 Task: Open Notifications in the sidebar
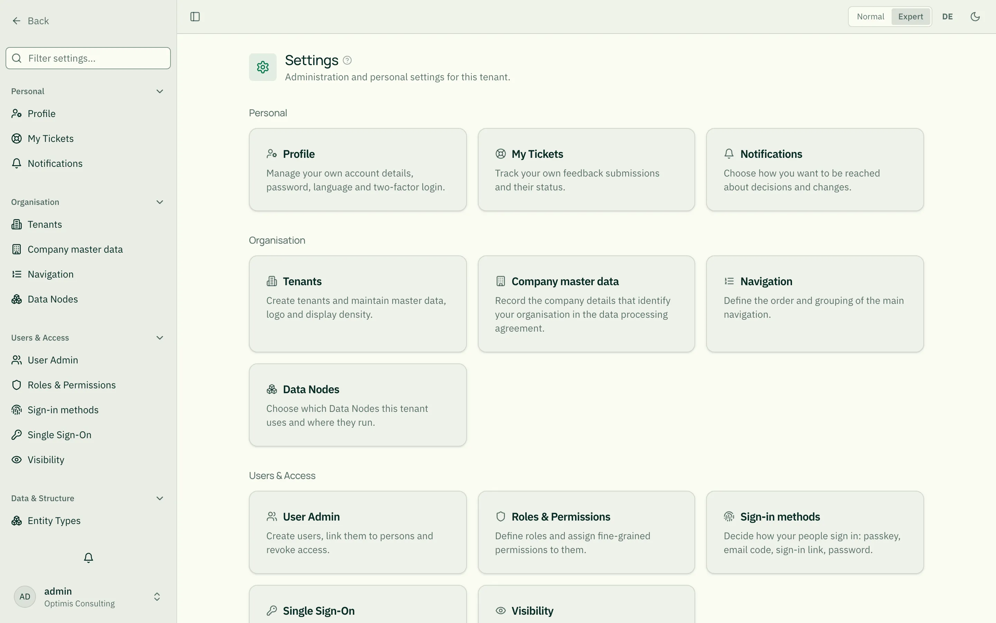88,164
